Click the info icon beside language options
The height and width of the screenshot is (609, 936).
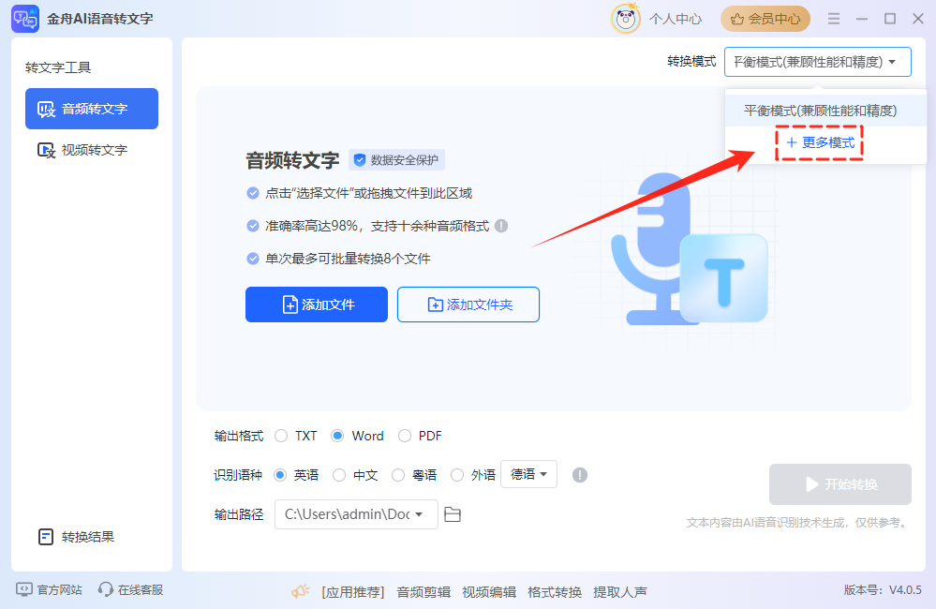580,475
